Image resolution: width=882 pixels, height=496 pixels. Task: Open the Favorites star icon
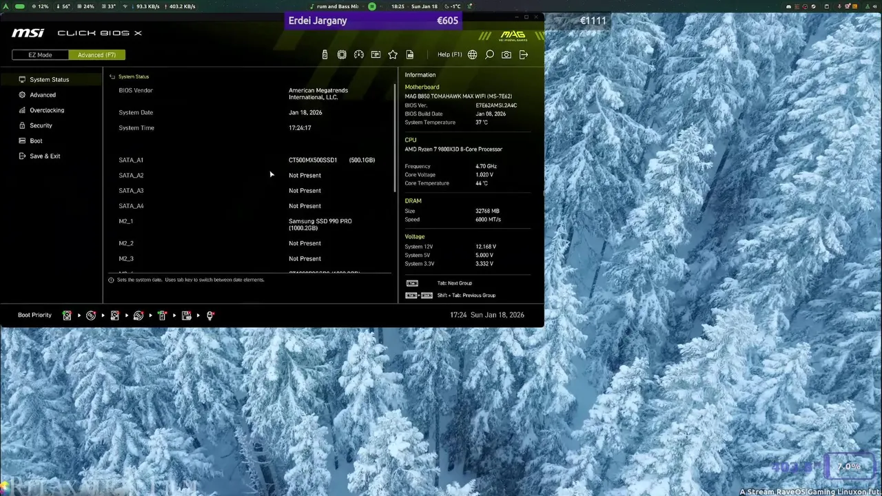393,54
